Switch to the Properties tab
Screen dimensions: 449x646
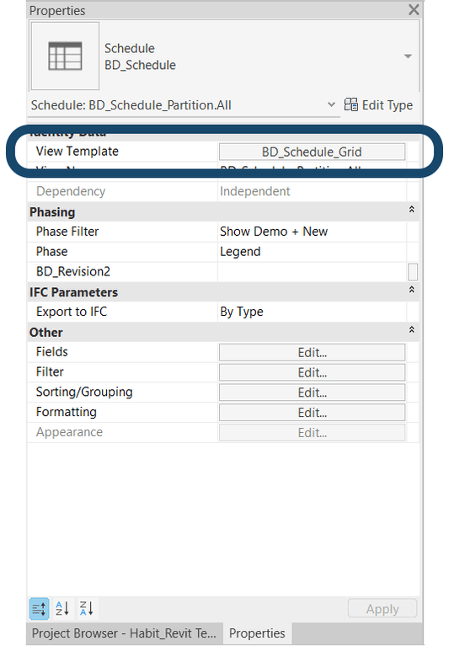(x=257, y=633)
